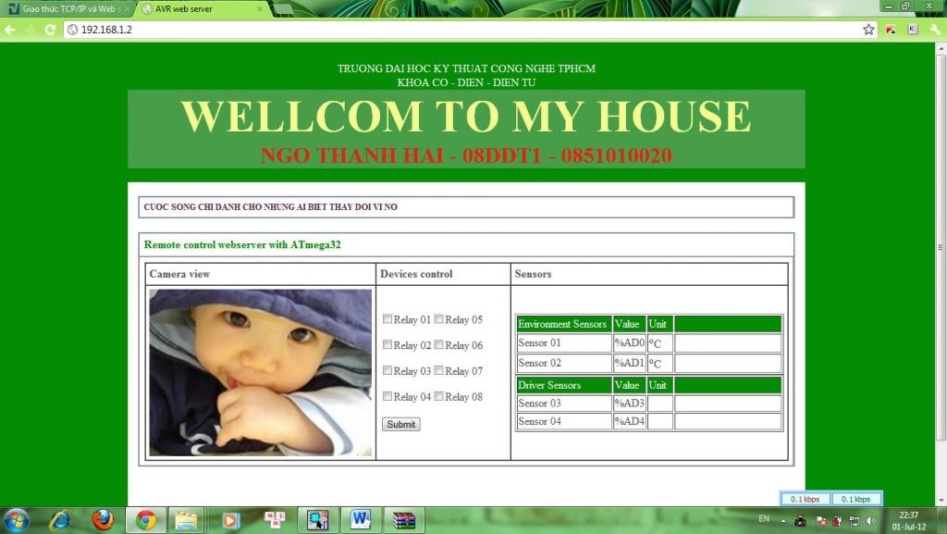Open the media player taskbar icon
The image size is (947, 534).
[230, 520]
